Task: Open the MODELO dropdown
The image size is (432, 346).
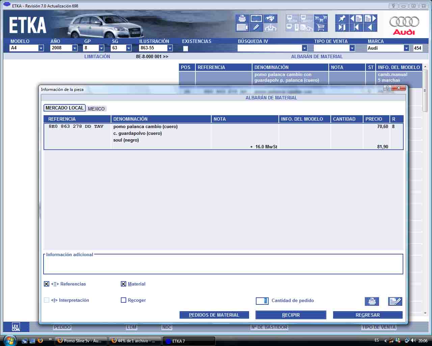Action: 41,48
